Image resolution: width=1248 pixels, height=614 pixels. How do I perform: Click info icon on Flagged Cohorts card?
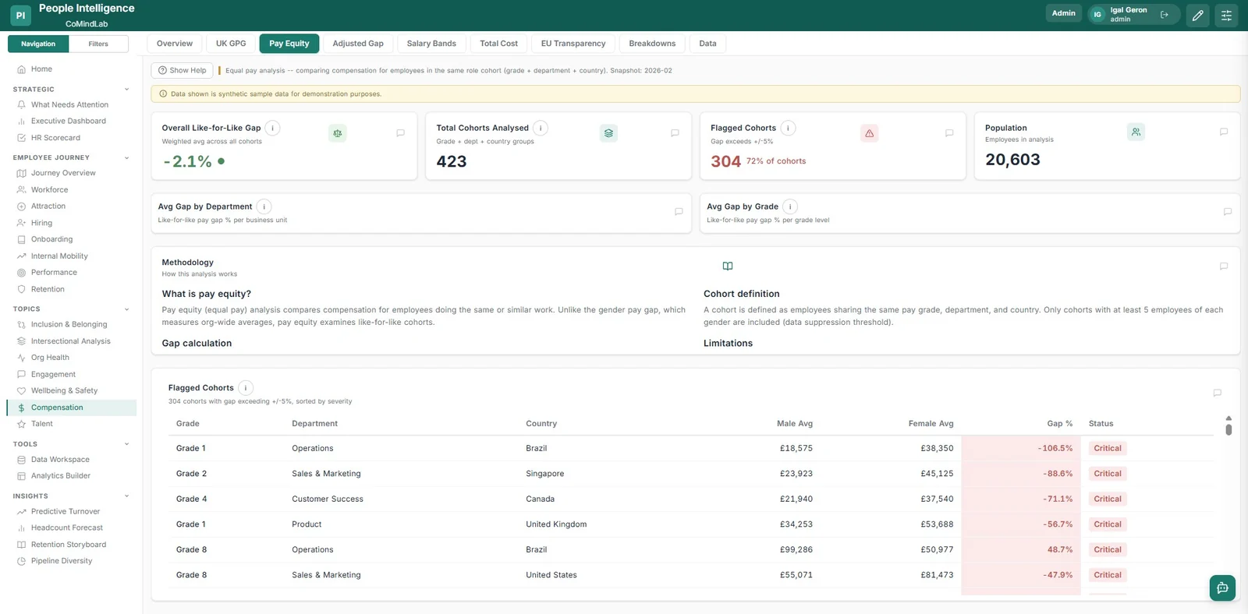coord(788,128)
